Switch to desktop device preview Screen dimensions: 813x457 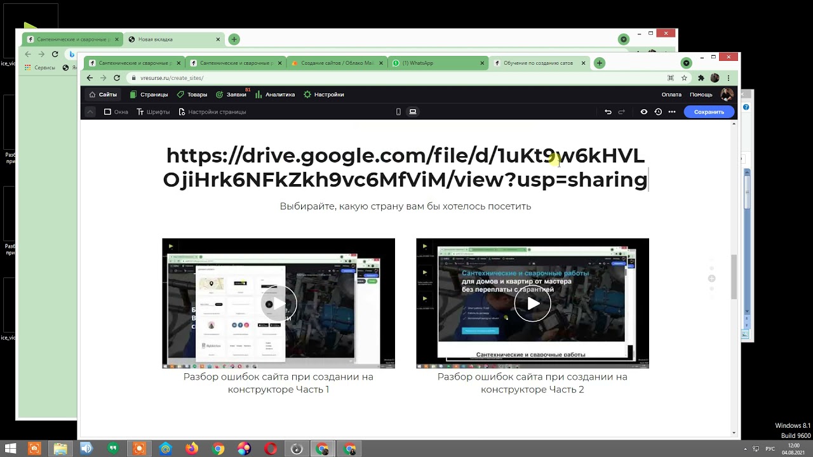pos(413,112)
